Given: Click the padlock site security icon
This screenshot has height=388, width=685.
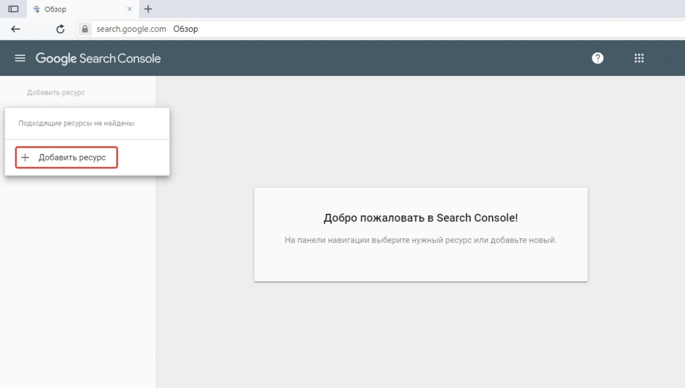Looking at the screenshot, I should coord(86,29).
